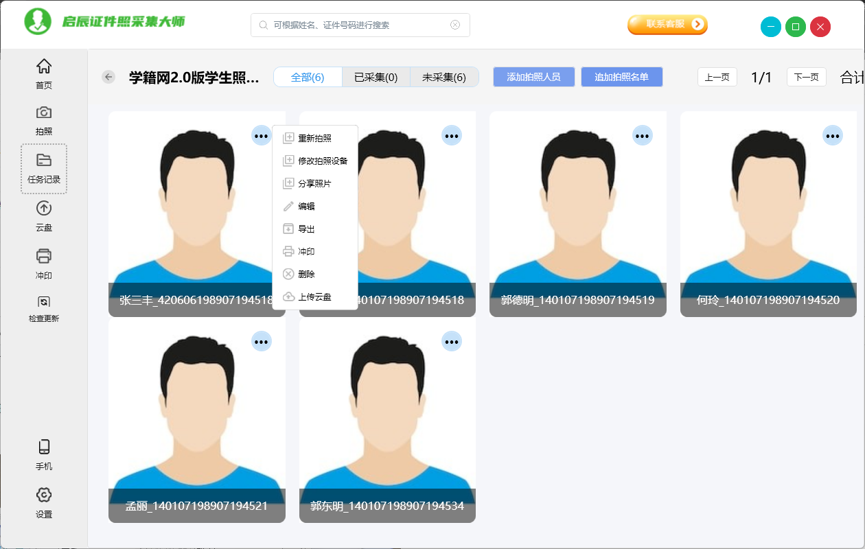Click the 添加拍照人员 button
The image size is (865, 549).
[534, 77]
